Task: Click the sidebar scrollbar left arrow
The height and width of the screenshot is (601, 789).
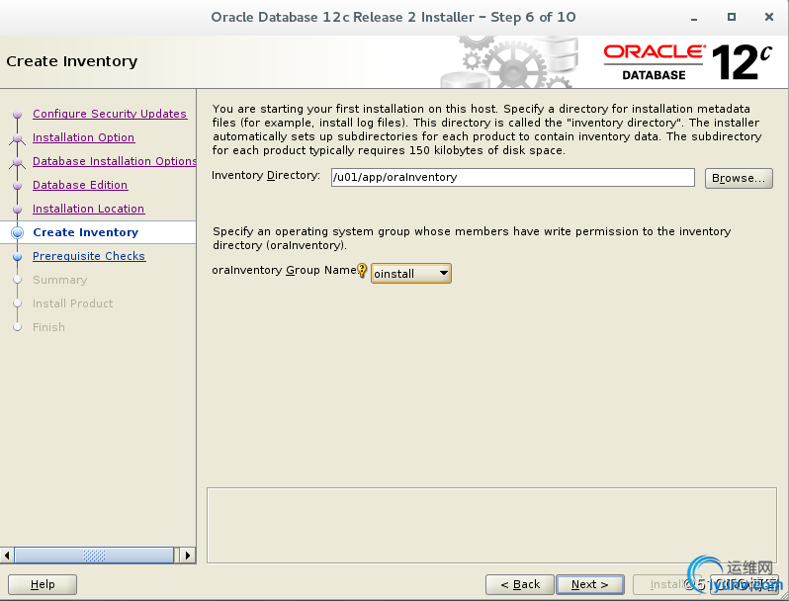Action: click(x=7, y=556)
